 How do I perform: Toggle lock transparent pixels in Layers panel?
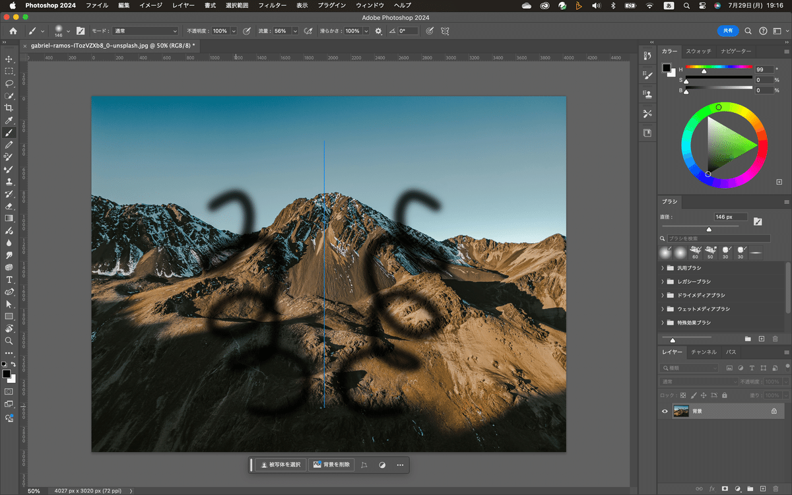(683, 395)
